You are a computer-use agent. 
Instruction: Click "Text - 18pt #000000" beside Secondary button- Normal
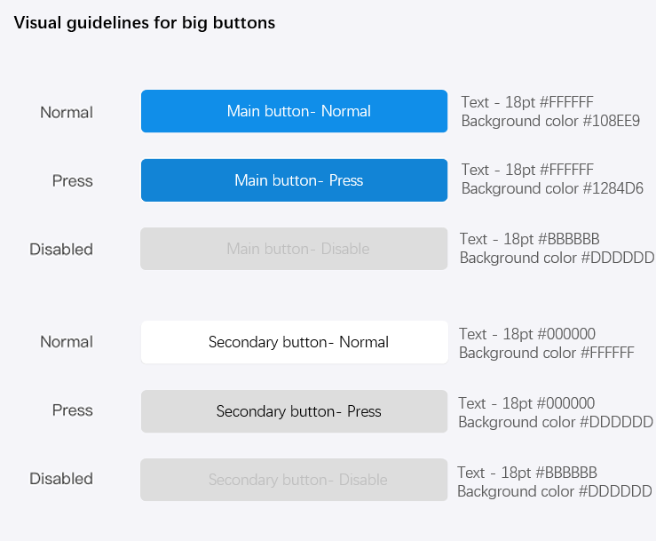tap(526, 334)
